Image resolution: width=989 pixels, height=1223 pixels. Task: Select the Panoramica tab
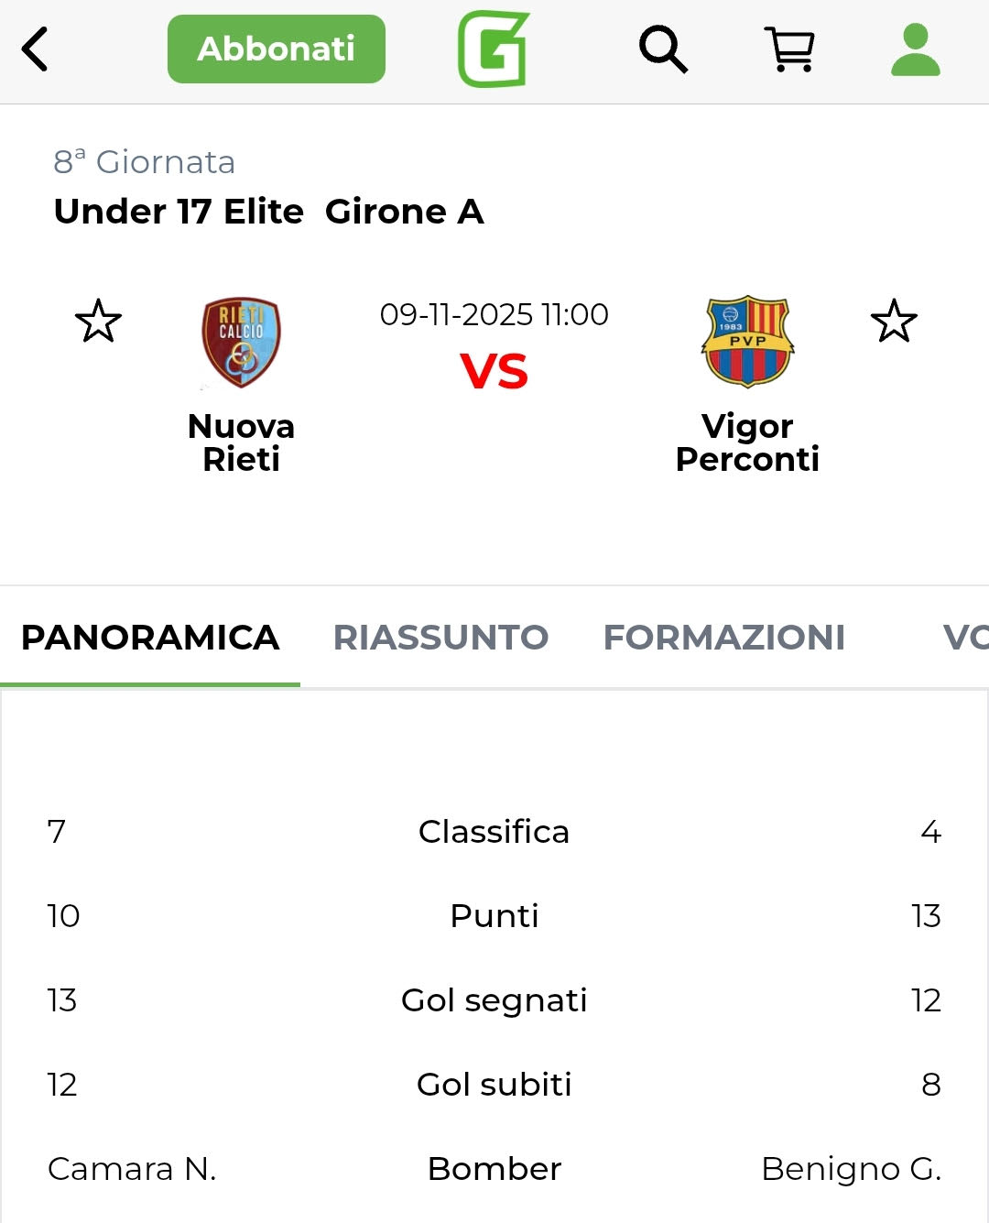(x=150, y=638)
